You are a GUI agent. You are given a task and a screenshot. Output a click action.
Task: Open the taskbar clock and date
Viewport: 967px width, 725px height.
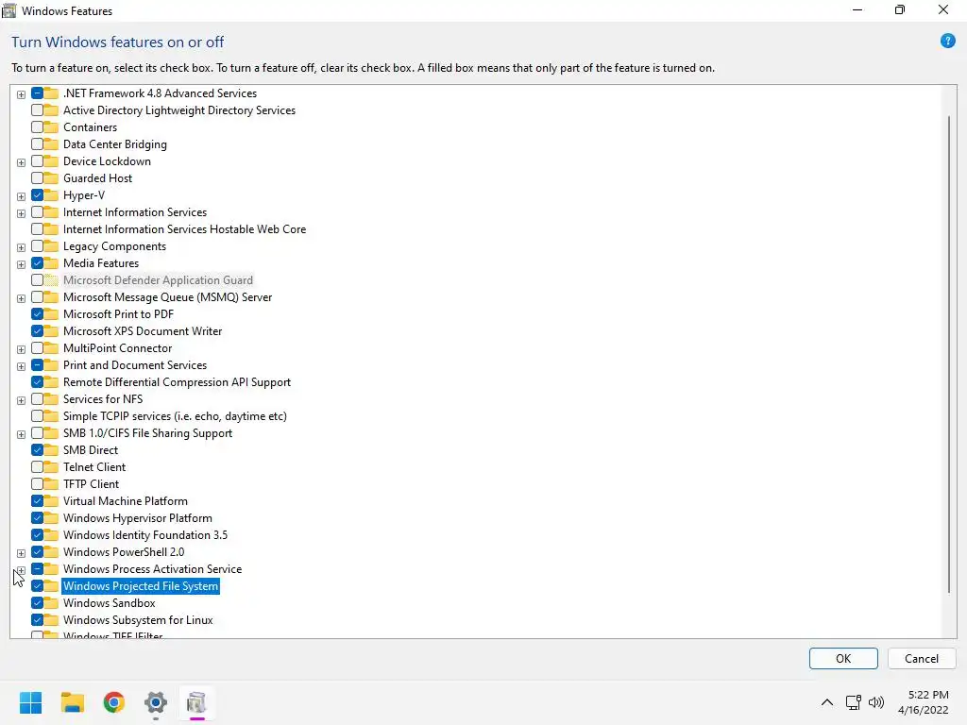pyautogui.click(x=924, y=702)
